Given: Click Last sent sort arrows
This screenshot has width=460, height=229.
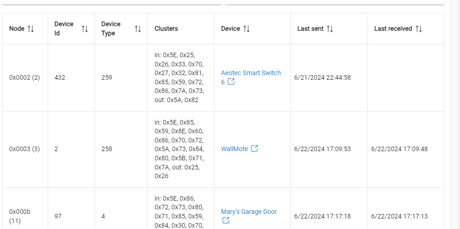Looking at the screenshot, I should [x=330, y=29].
